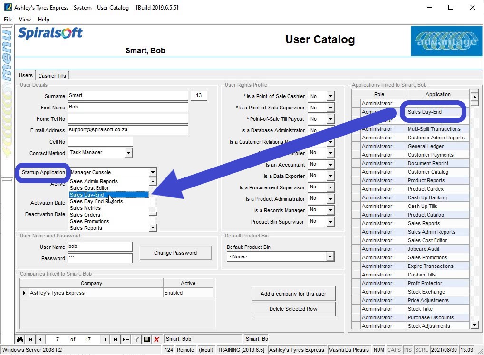Image resolution: width=484 pixels, height=355 pixels.
Task: Delete record with red X icon
Action: (x=157, y=339)
